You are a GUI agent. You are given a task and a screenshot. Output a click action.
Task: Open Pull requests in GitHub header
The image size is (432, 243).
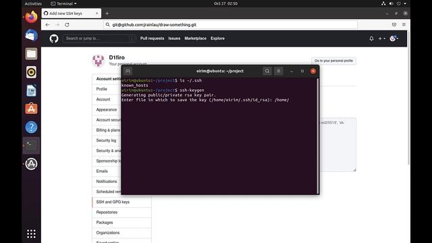click(152, 38)
